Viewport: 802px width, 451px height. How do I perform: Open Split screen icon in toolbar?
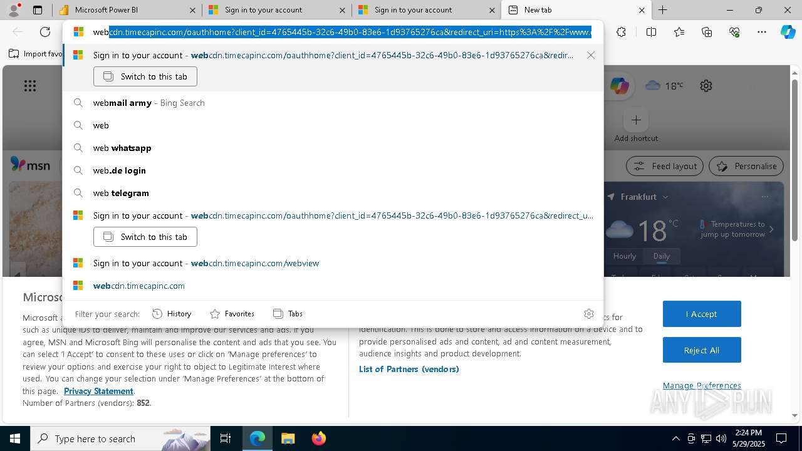(x=651, y=32)
